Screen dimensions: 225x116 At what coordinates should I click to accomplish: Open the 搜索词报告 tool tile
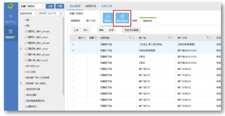(x=122, y=18)
